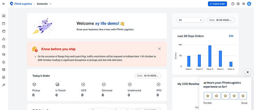Open the apps grid icon
The width and height of the screenshot is (254, 110).
(243, 4)
